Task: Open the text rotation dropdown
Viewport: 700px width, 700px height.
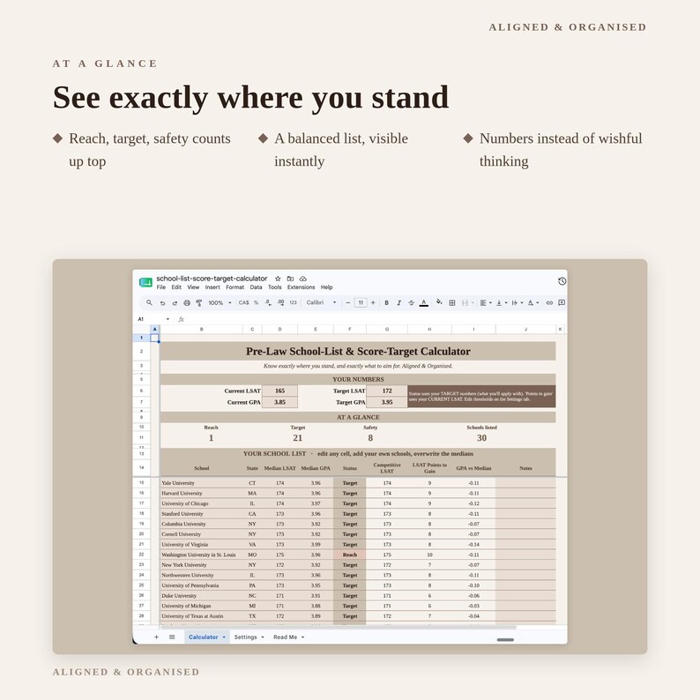Action: [533, 302]
